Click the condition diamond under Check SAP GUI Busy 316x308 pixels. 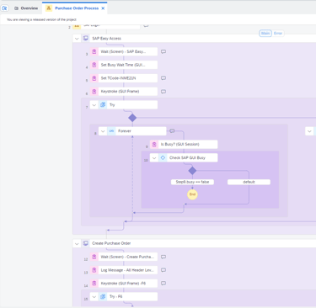192,171
